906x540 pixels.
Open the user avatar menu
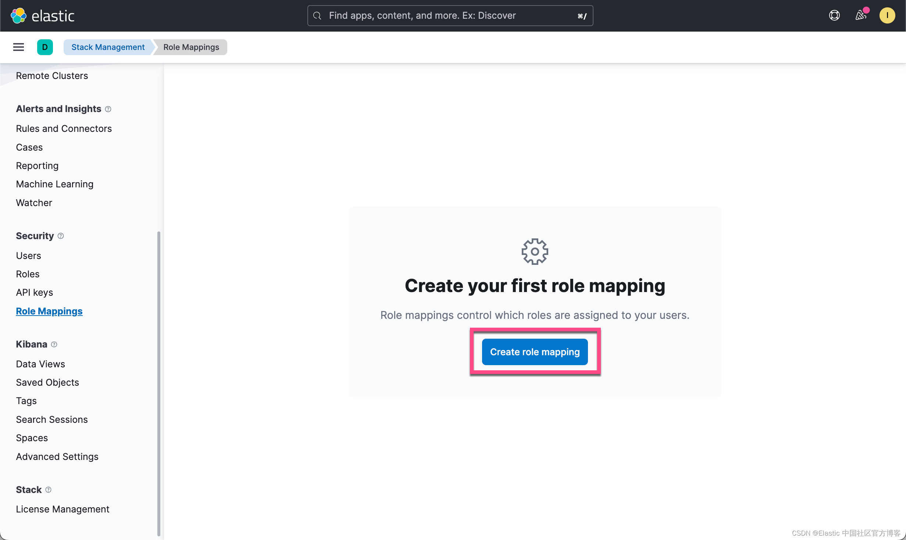tap(887, 15)
